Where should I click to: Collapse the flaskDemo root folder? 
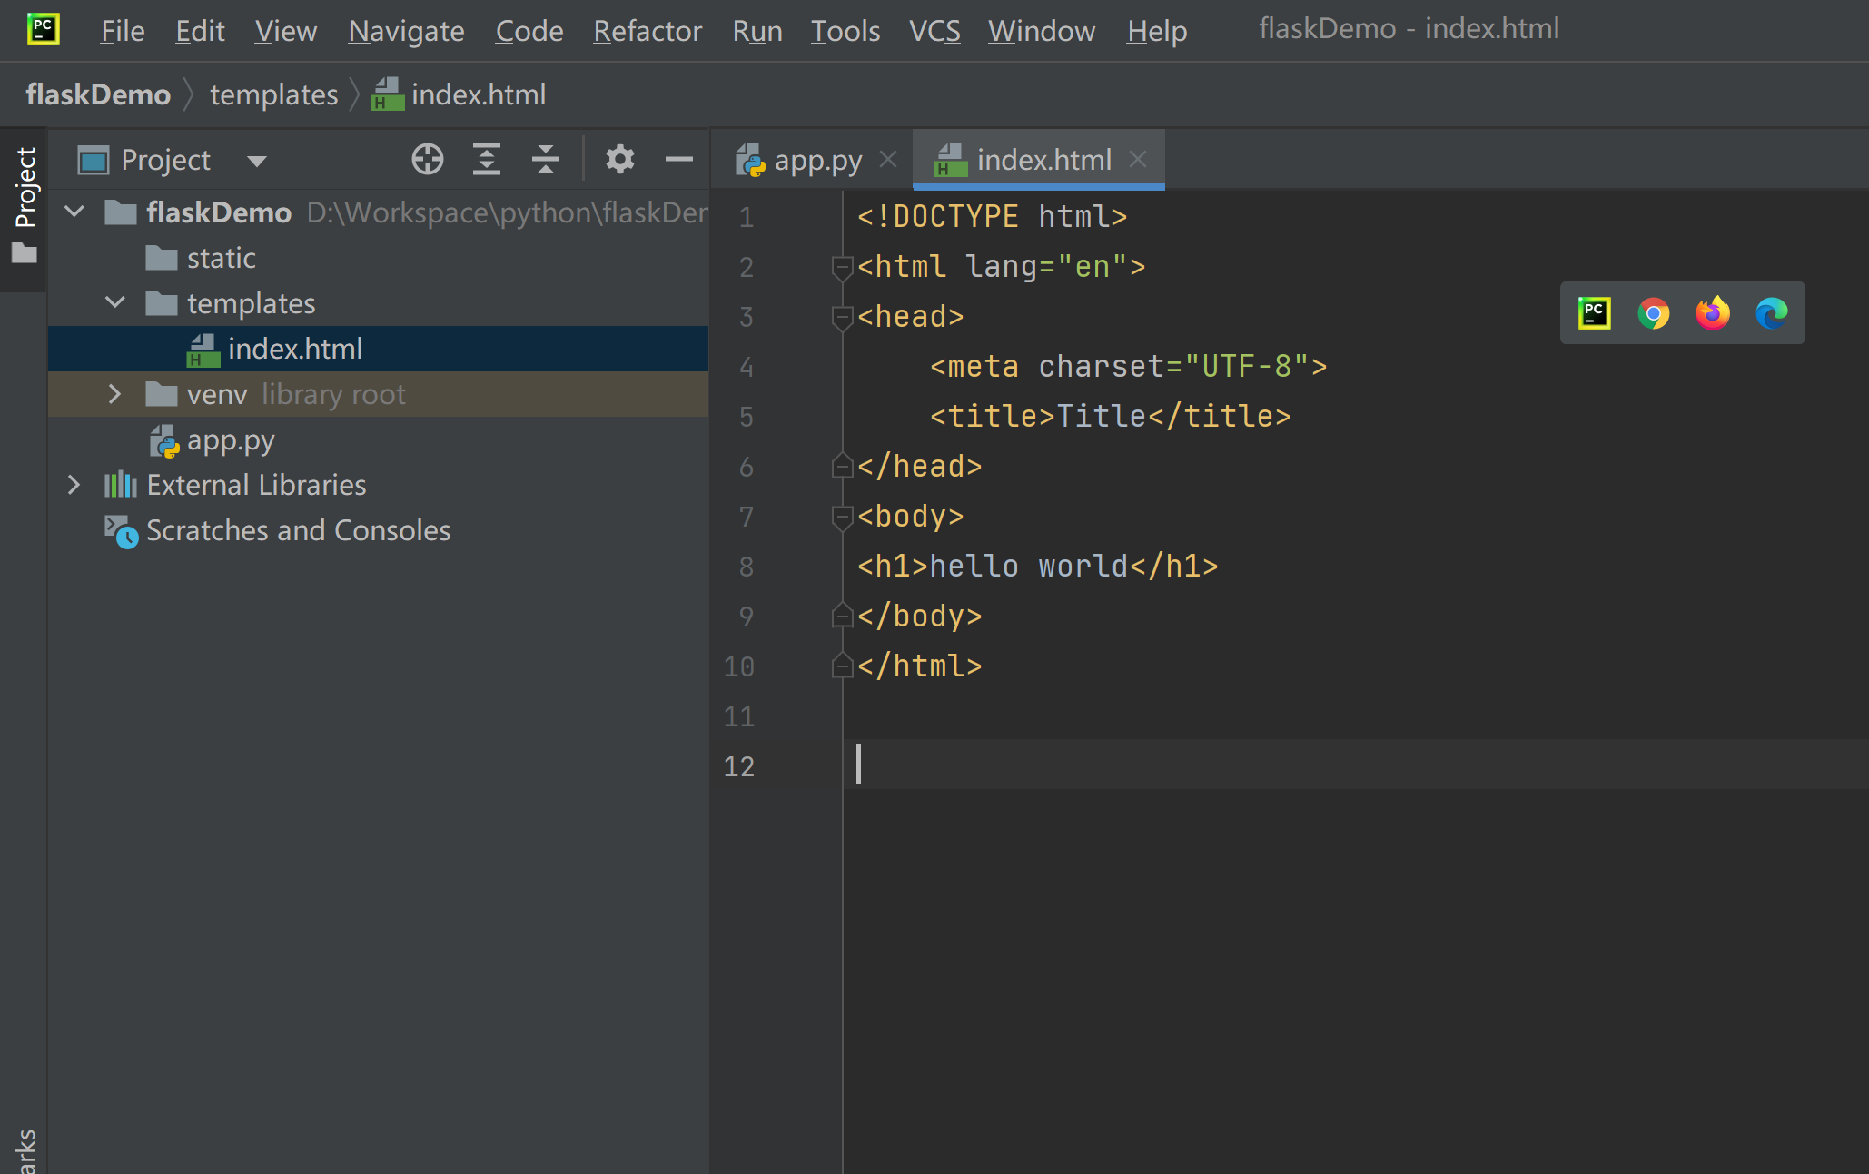point(74,212)
